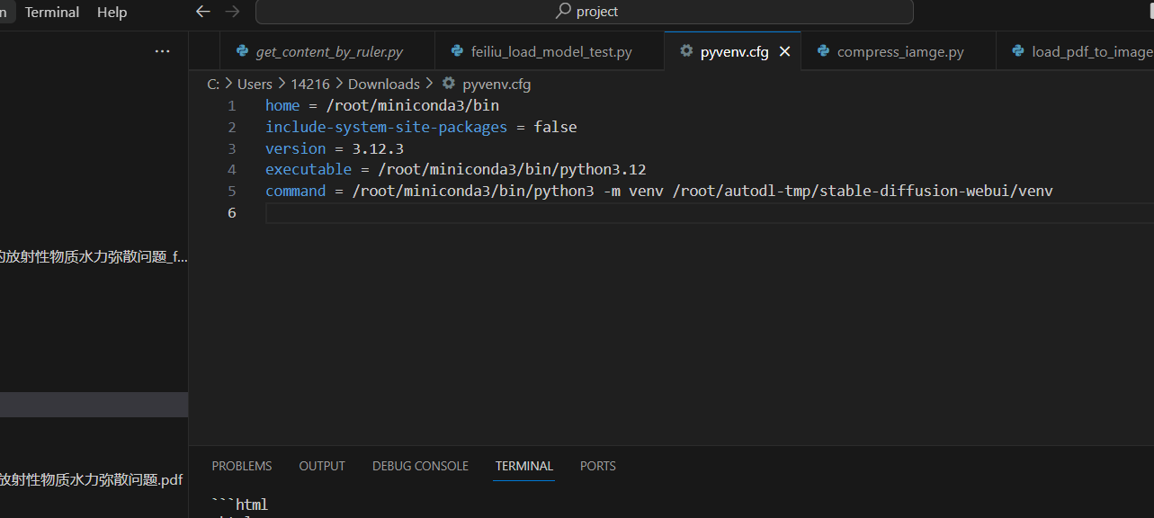Click Python icon on feiliu_load_model_test.py tab

[x=457, y=51]
